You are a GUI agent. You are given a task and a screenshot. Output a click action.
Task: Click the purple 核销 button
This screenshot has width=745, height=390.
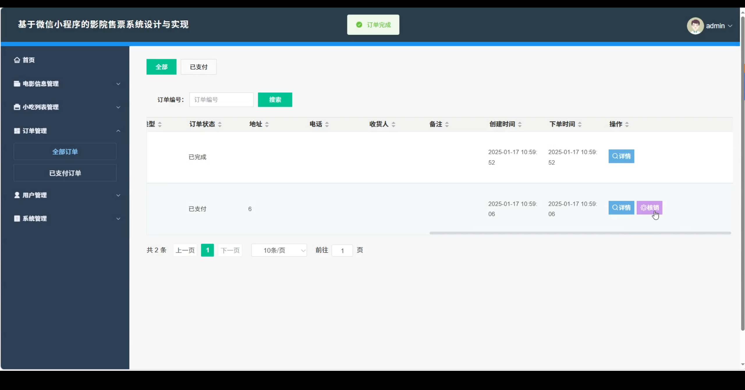pyautogui.click(x=649, y=208)
